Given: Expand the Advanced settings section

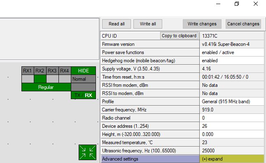Looking at the screenshot, I should pos(232,159).
